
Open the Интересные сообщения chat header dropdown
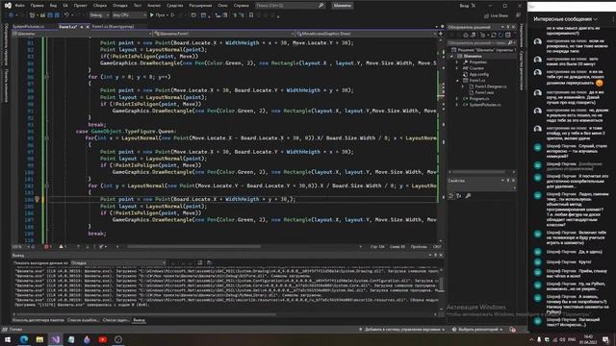coord(565,19)
